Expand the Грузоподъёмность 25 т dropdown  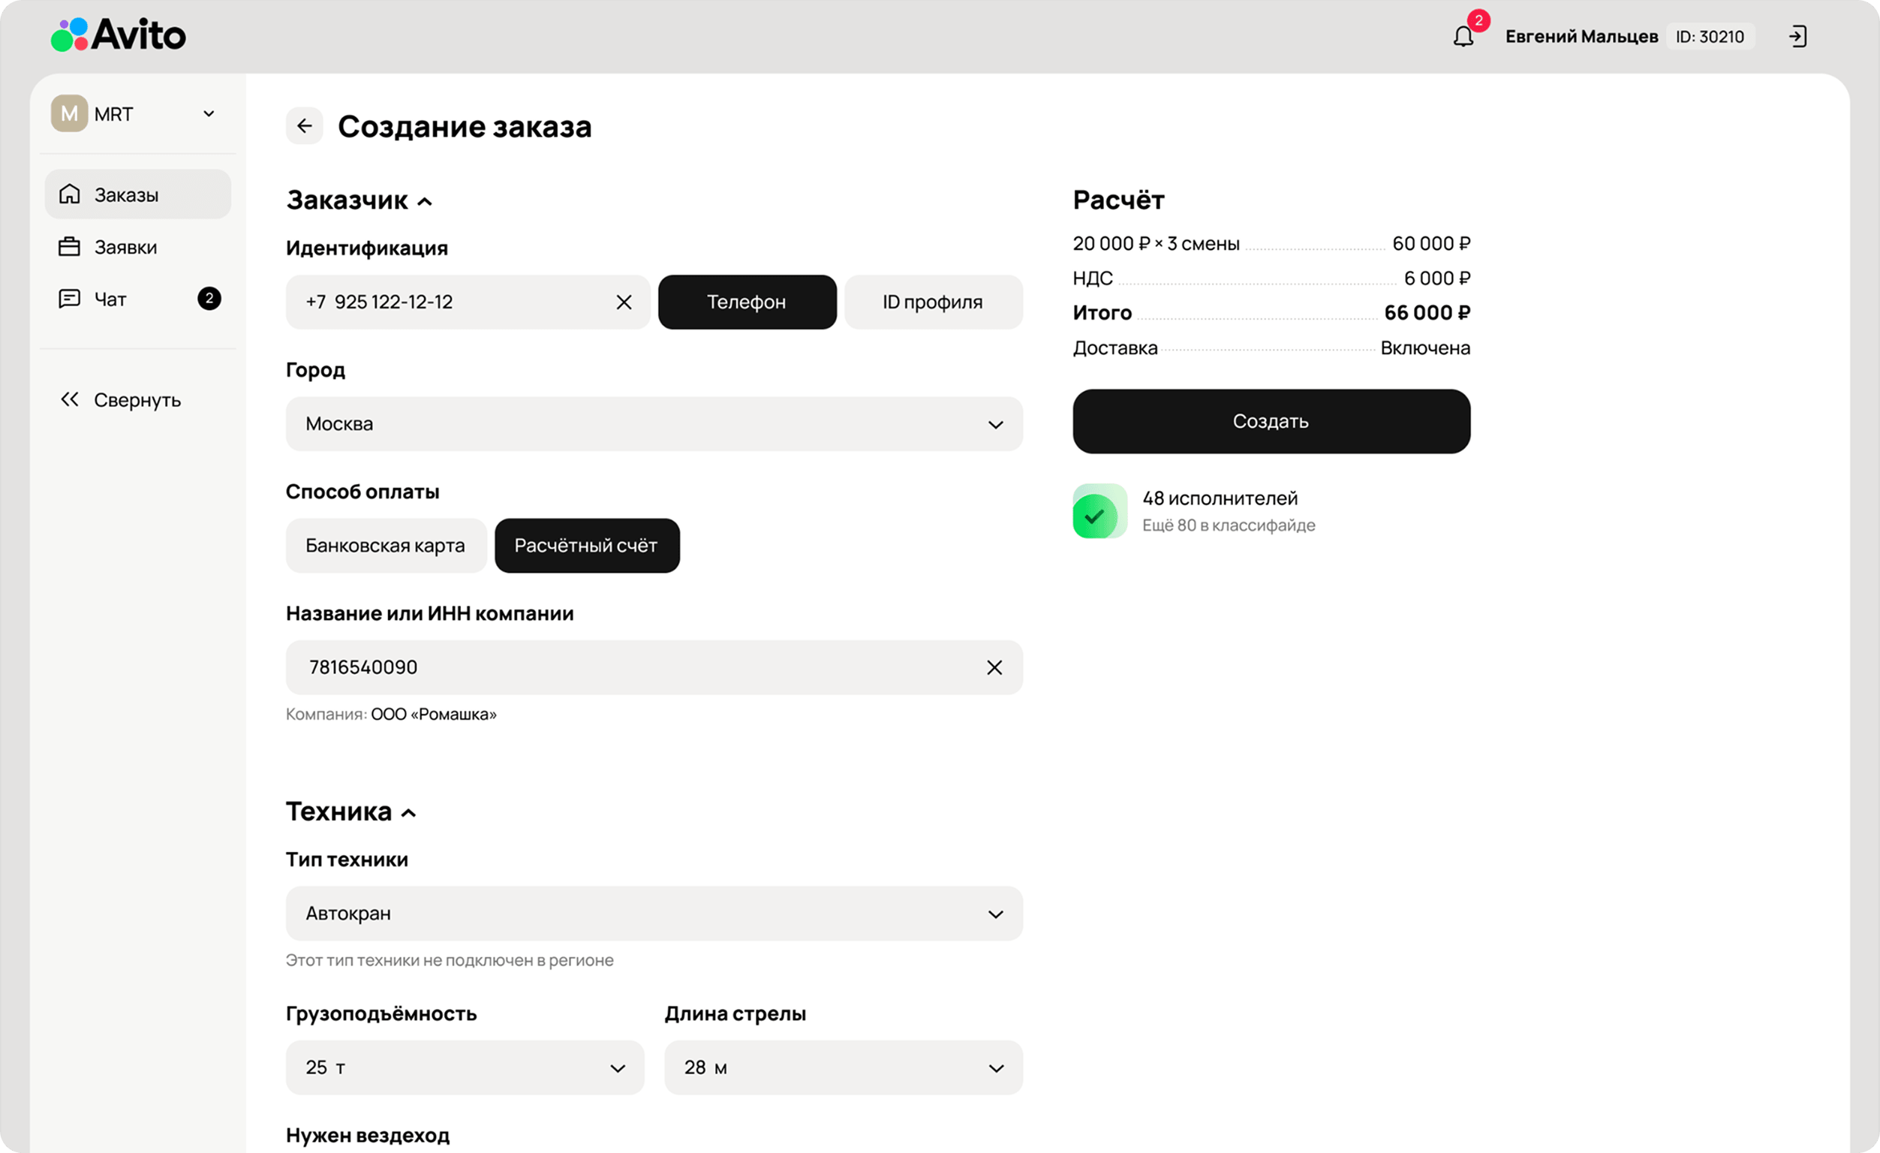click(464, 1067)
